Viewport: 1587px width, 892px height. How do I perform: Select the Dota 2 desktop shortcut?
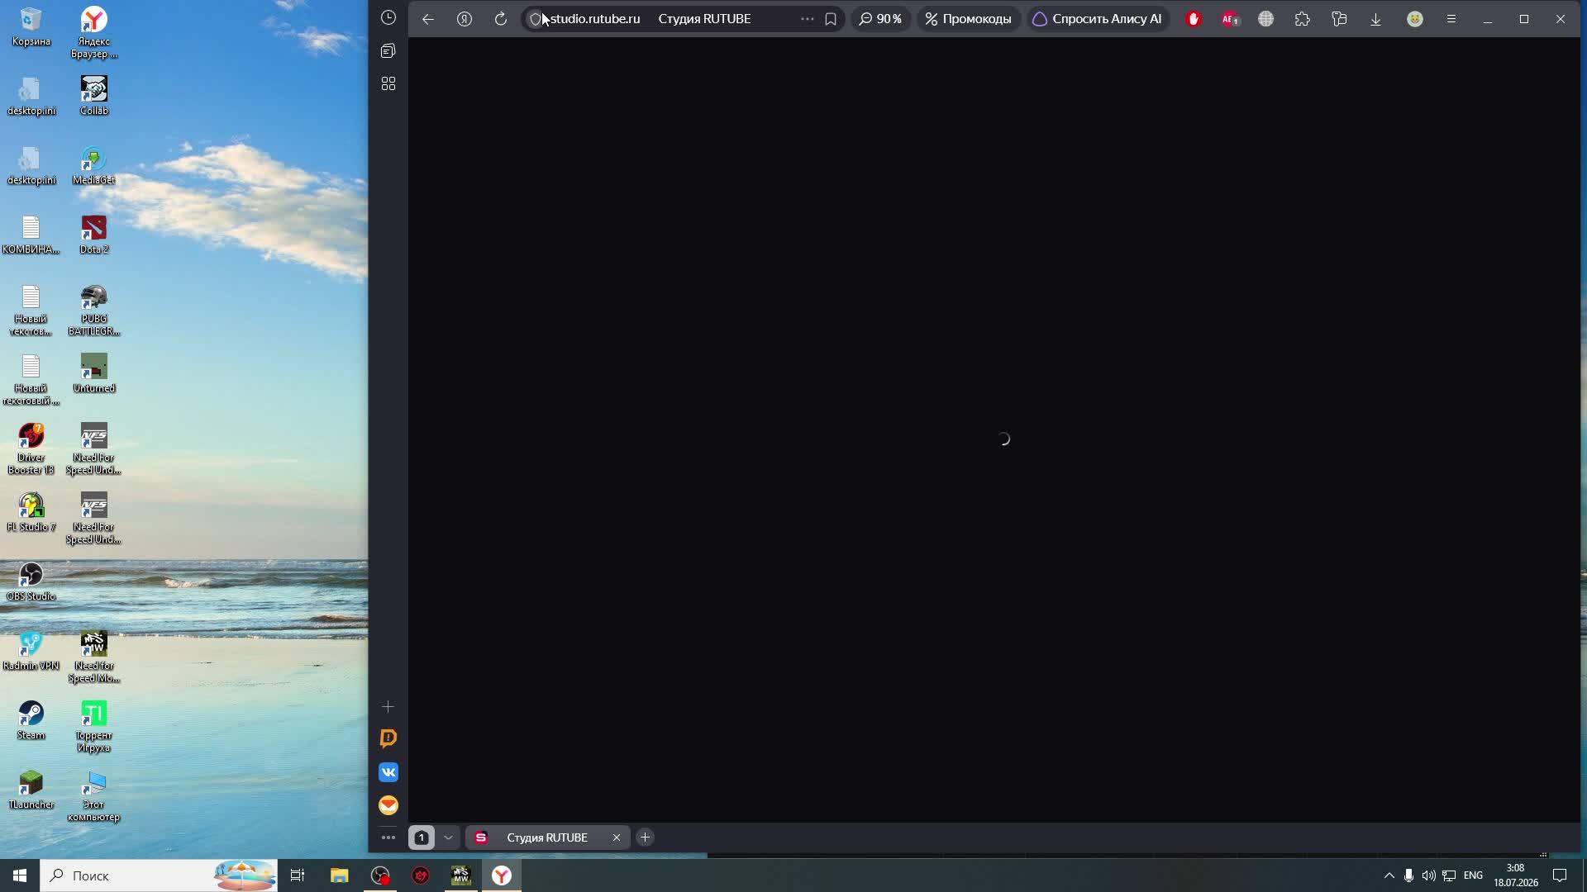(94, 235)
